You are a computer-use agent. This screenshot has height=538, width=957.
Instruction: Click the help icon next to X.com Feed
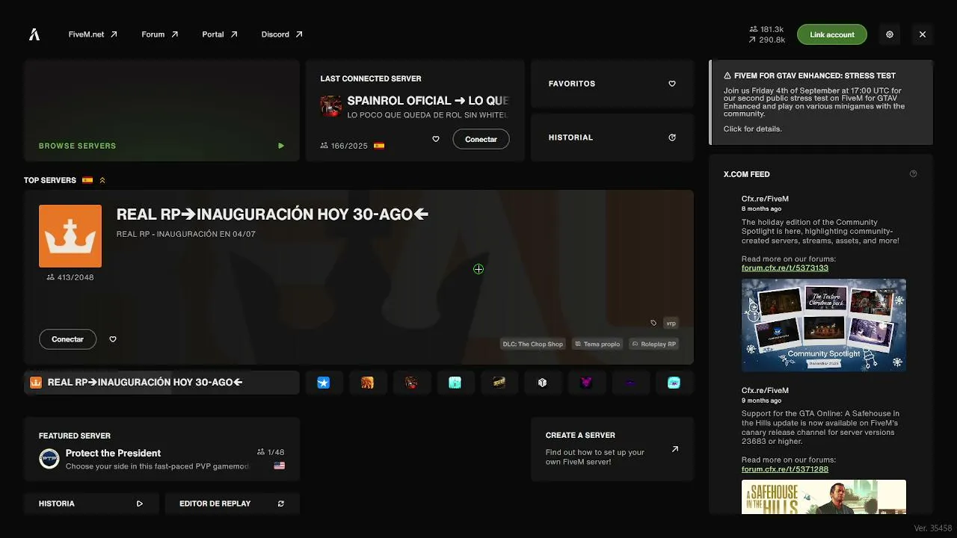(913, 174)
